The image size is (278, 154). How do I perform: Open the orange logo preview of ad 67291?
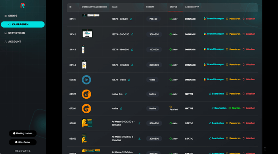(x=86, y=109)
